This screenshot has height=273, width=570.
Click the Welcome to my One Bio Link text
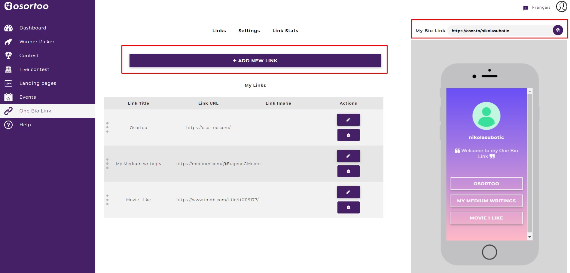(486, 153)
